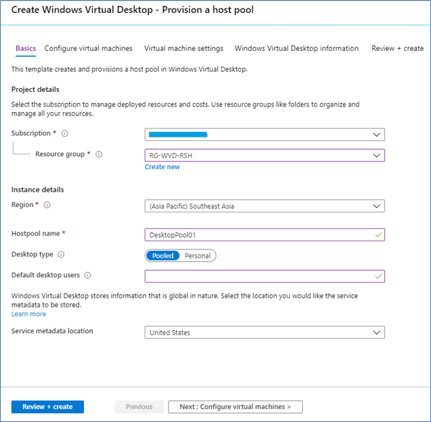The width and height of the screenshot is (431, 422).
Task: Click Next: Configure virtual machines button
Action: point(235,407)
